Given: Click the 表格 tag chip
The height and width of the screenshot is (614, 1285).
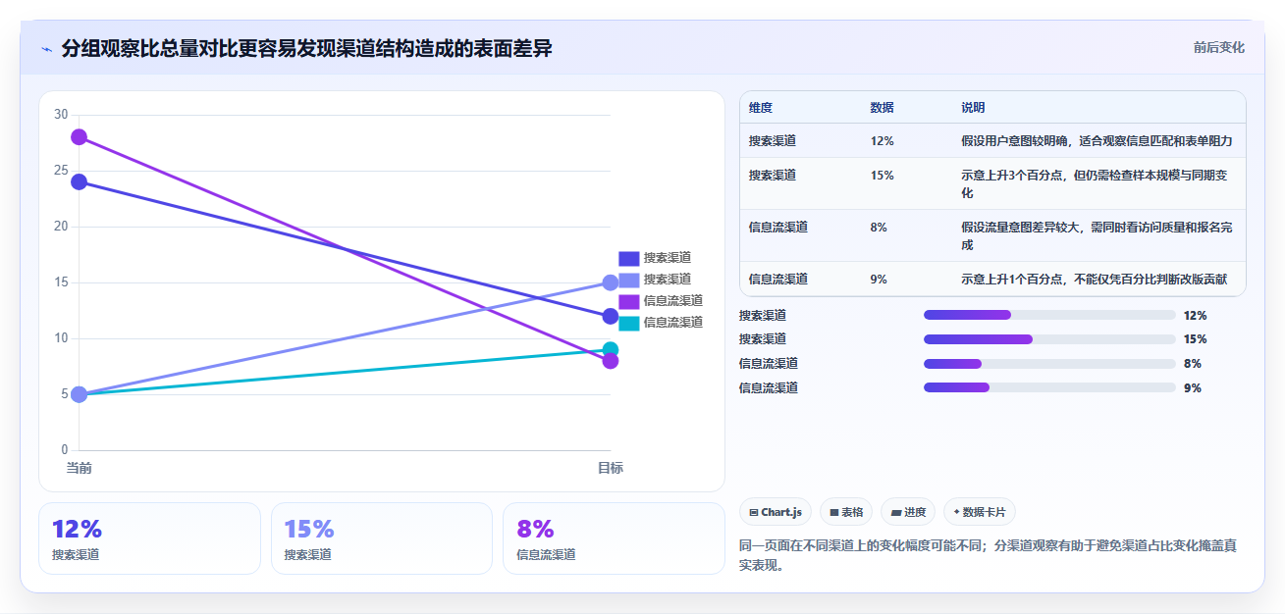Looking at the screenshot, I should pos(846,512).
